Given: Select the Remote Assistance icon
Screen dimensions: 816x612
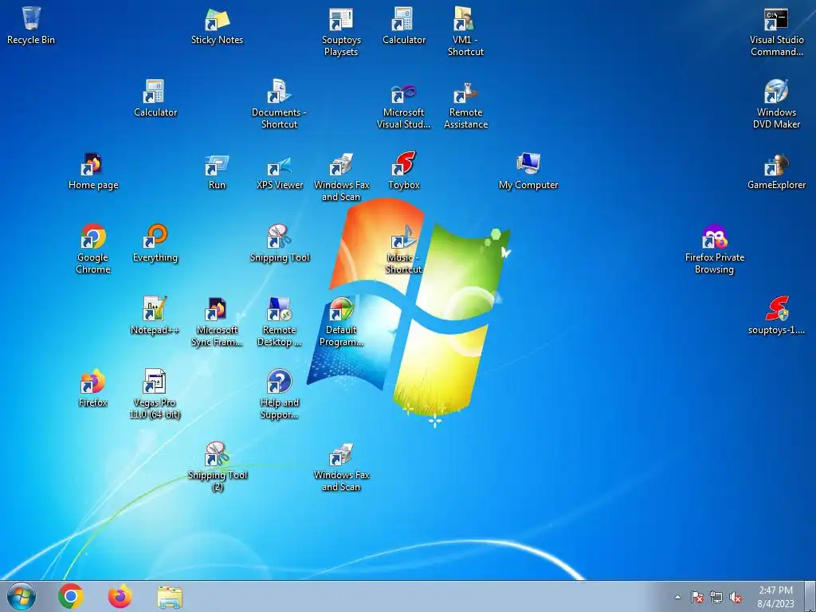Looking at the screenshot, I should click(x=465, y=104).
